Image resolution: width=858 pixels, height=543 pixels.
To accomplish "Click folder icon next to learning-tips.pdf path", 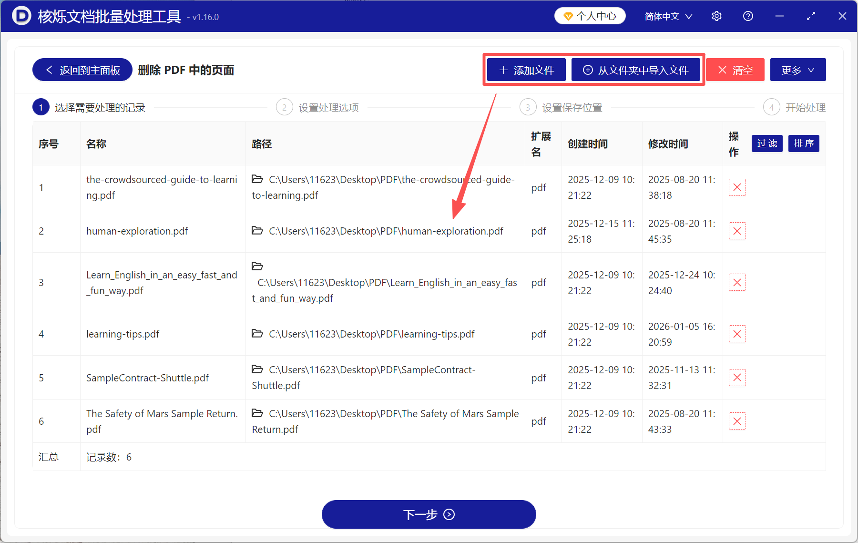I will click(x=257, y=333).
